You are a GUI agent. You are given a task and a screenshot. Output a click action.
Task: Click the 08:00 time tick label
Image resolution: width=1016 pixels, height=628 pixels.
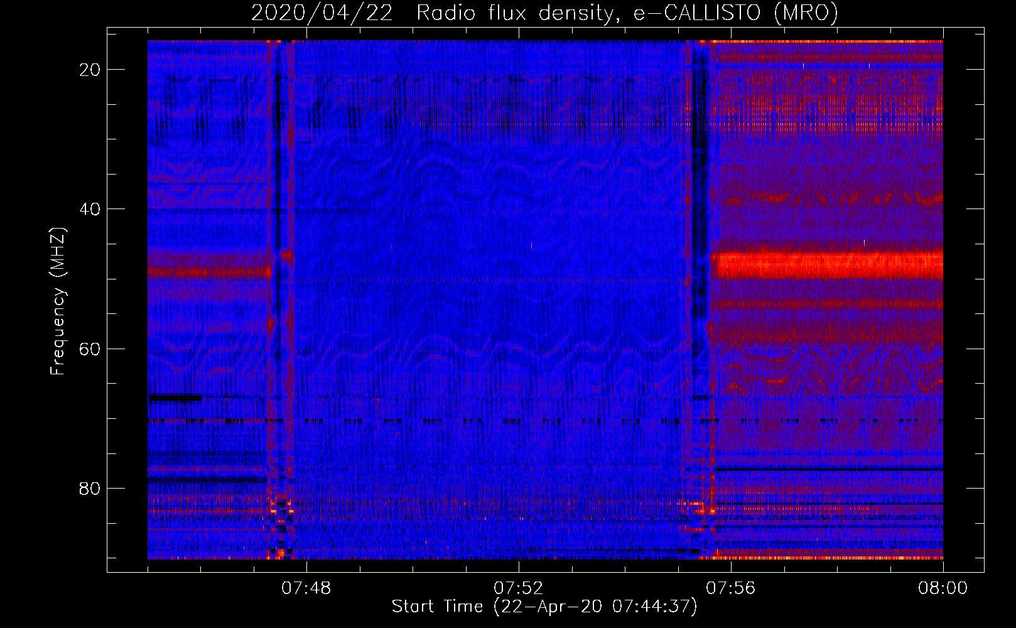tap(943, 588)
